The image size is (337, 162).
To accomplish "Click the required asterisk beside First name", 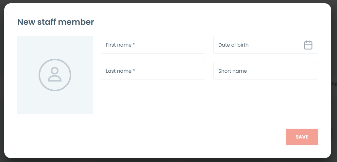I will click(x=134, y=45).
